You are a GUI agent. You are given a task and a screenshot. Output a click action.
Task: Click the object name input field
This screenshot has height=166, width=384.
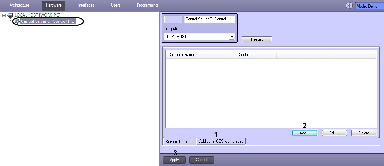point(210,19)
